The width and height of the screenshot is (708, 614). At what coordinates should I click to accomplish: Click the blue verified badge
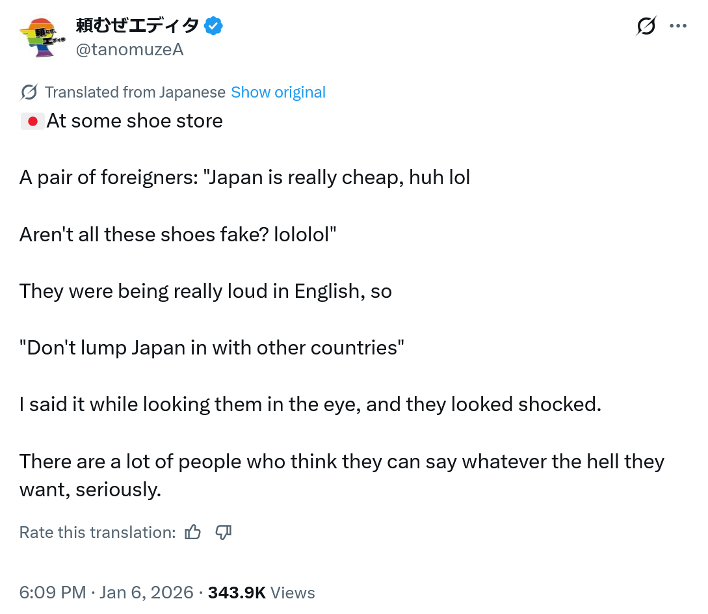[213, 26]
